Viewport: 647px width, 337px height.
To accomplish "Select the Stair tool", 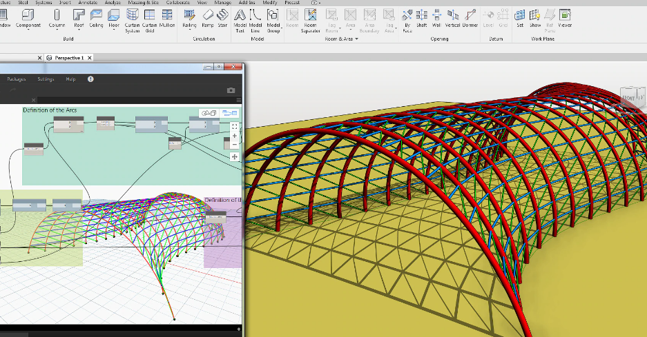I will coord(222,19).
